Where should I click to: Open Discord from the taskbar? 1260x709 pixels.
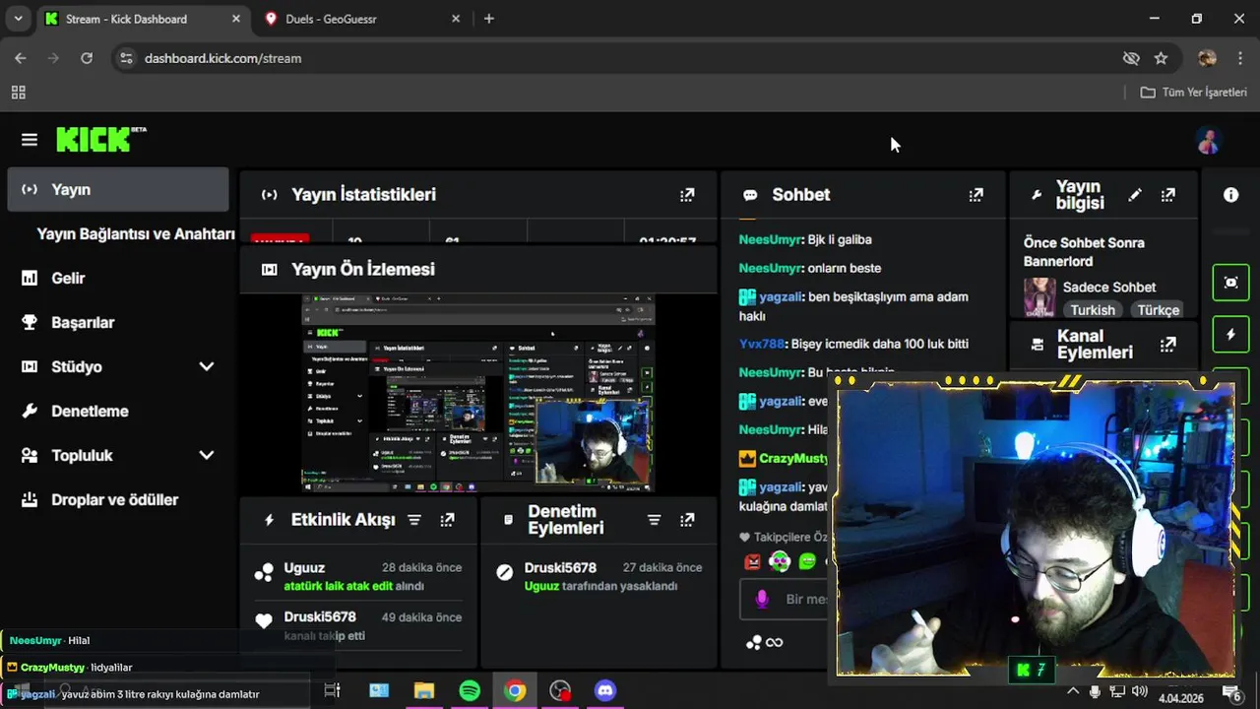pos(605,691)
